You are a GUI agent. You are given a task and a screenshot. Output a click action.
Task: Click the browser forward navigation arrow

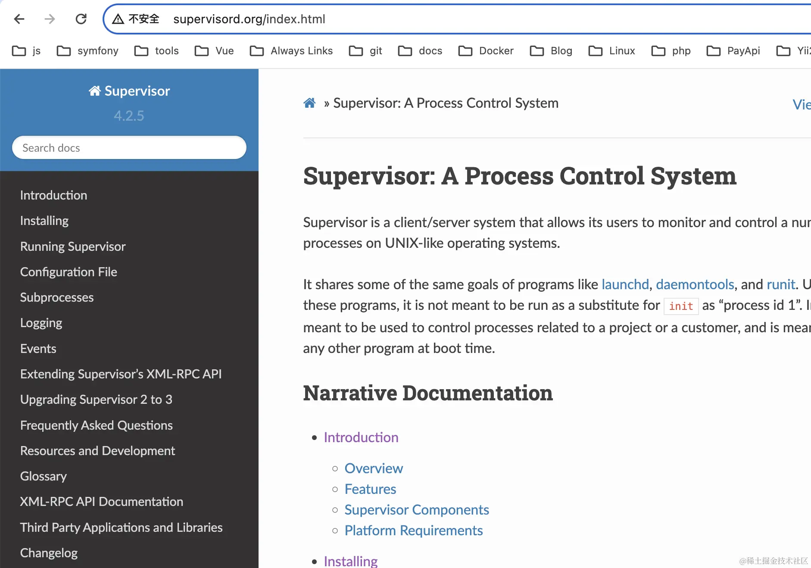click(50, 19)
